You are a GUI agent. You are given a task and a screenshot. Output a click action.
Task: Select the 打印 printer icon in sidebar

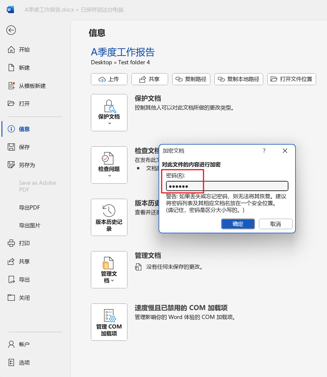(x=11, y=243)
